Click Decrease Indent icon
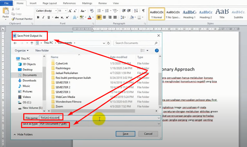This screenshot has height=147, width=247. 124,11
